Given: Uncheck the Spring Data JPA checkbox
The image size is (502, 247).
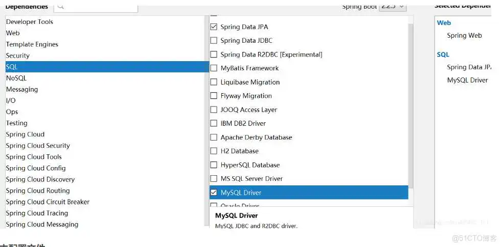Looking at the screenshot, I should coord(214,26).
